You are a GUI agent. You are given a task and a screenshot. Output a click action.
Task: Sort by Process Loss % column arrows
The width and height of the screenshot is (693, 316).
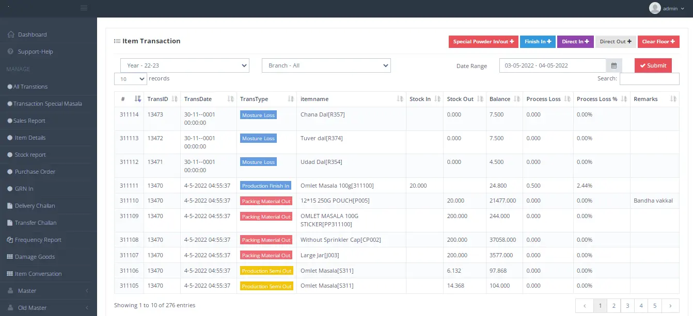pyautogui.click(x=624, y=99)
